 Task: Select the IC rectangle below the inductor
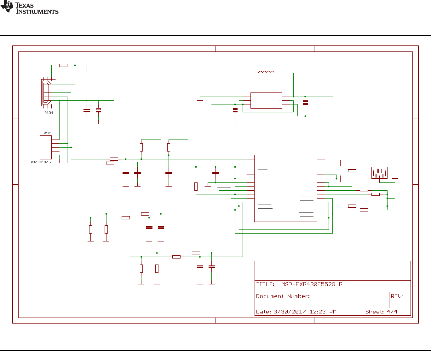tap(266, 100)
